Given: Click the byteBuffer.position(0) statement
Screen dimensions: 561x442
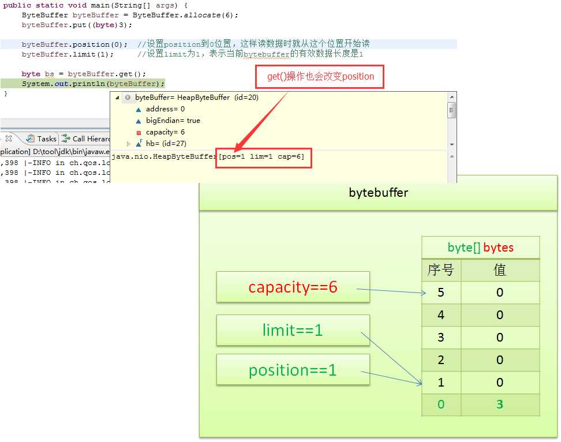Looking at the screenshot, I should pos(74,44).
